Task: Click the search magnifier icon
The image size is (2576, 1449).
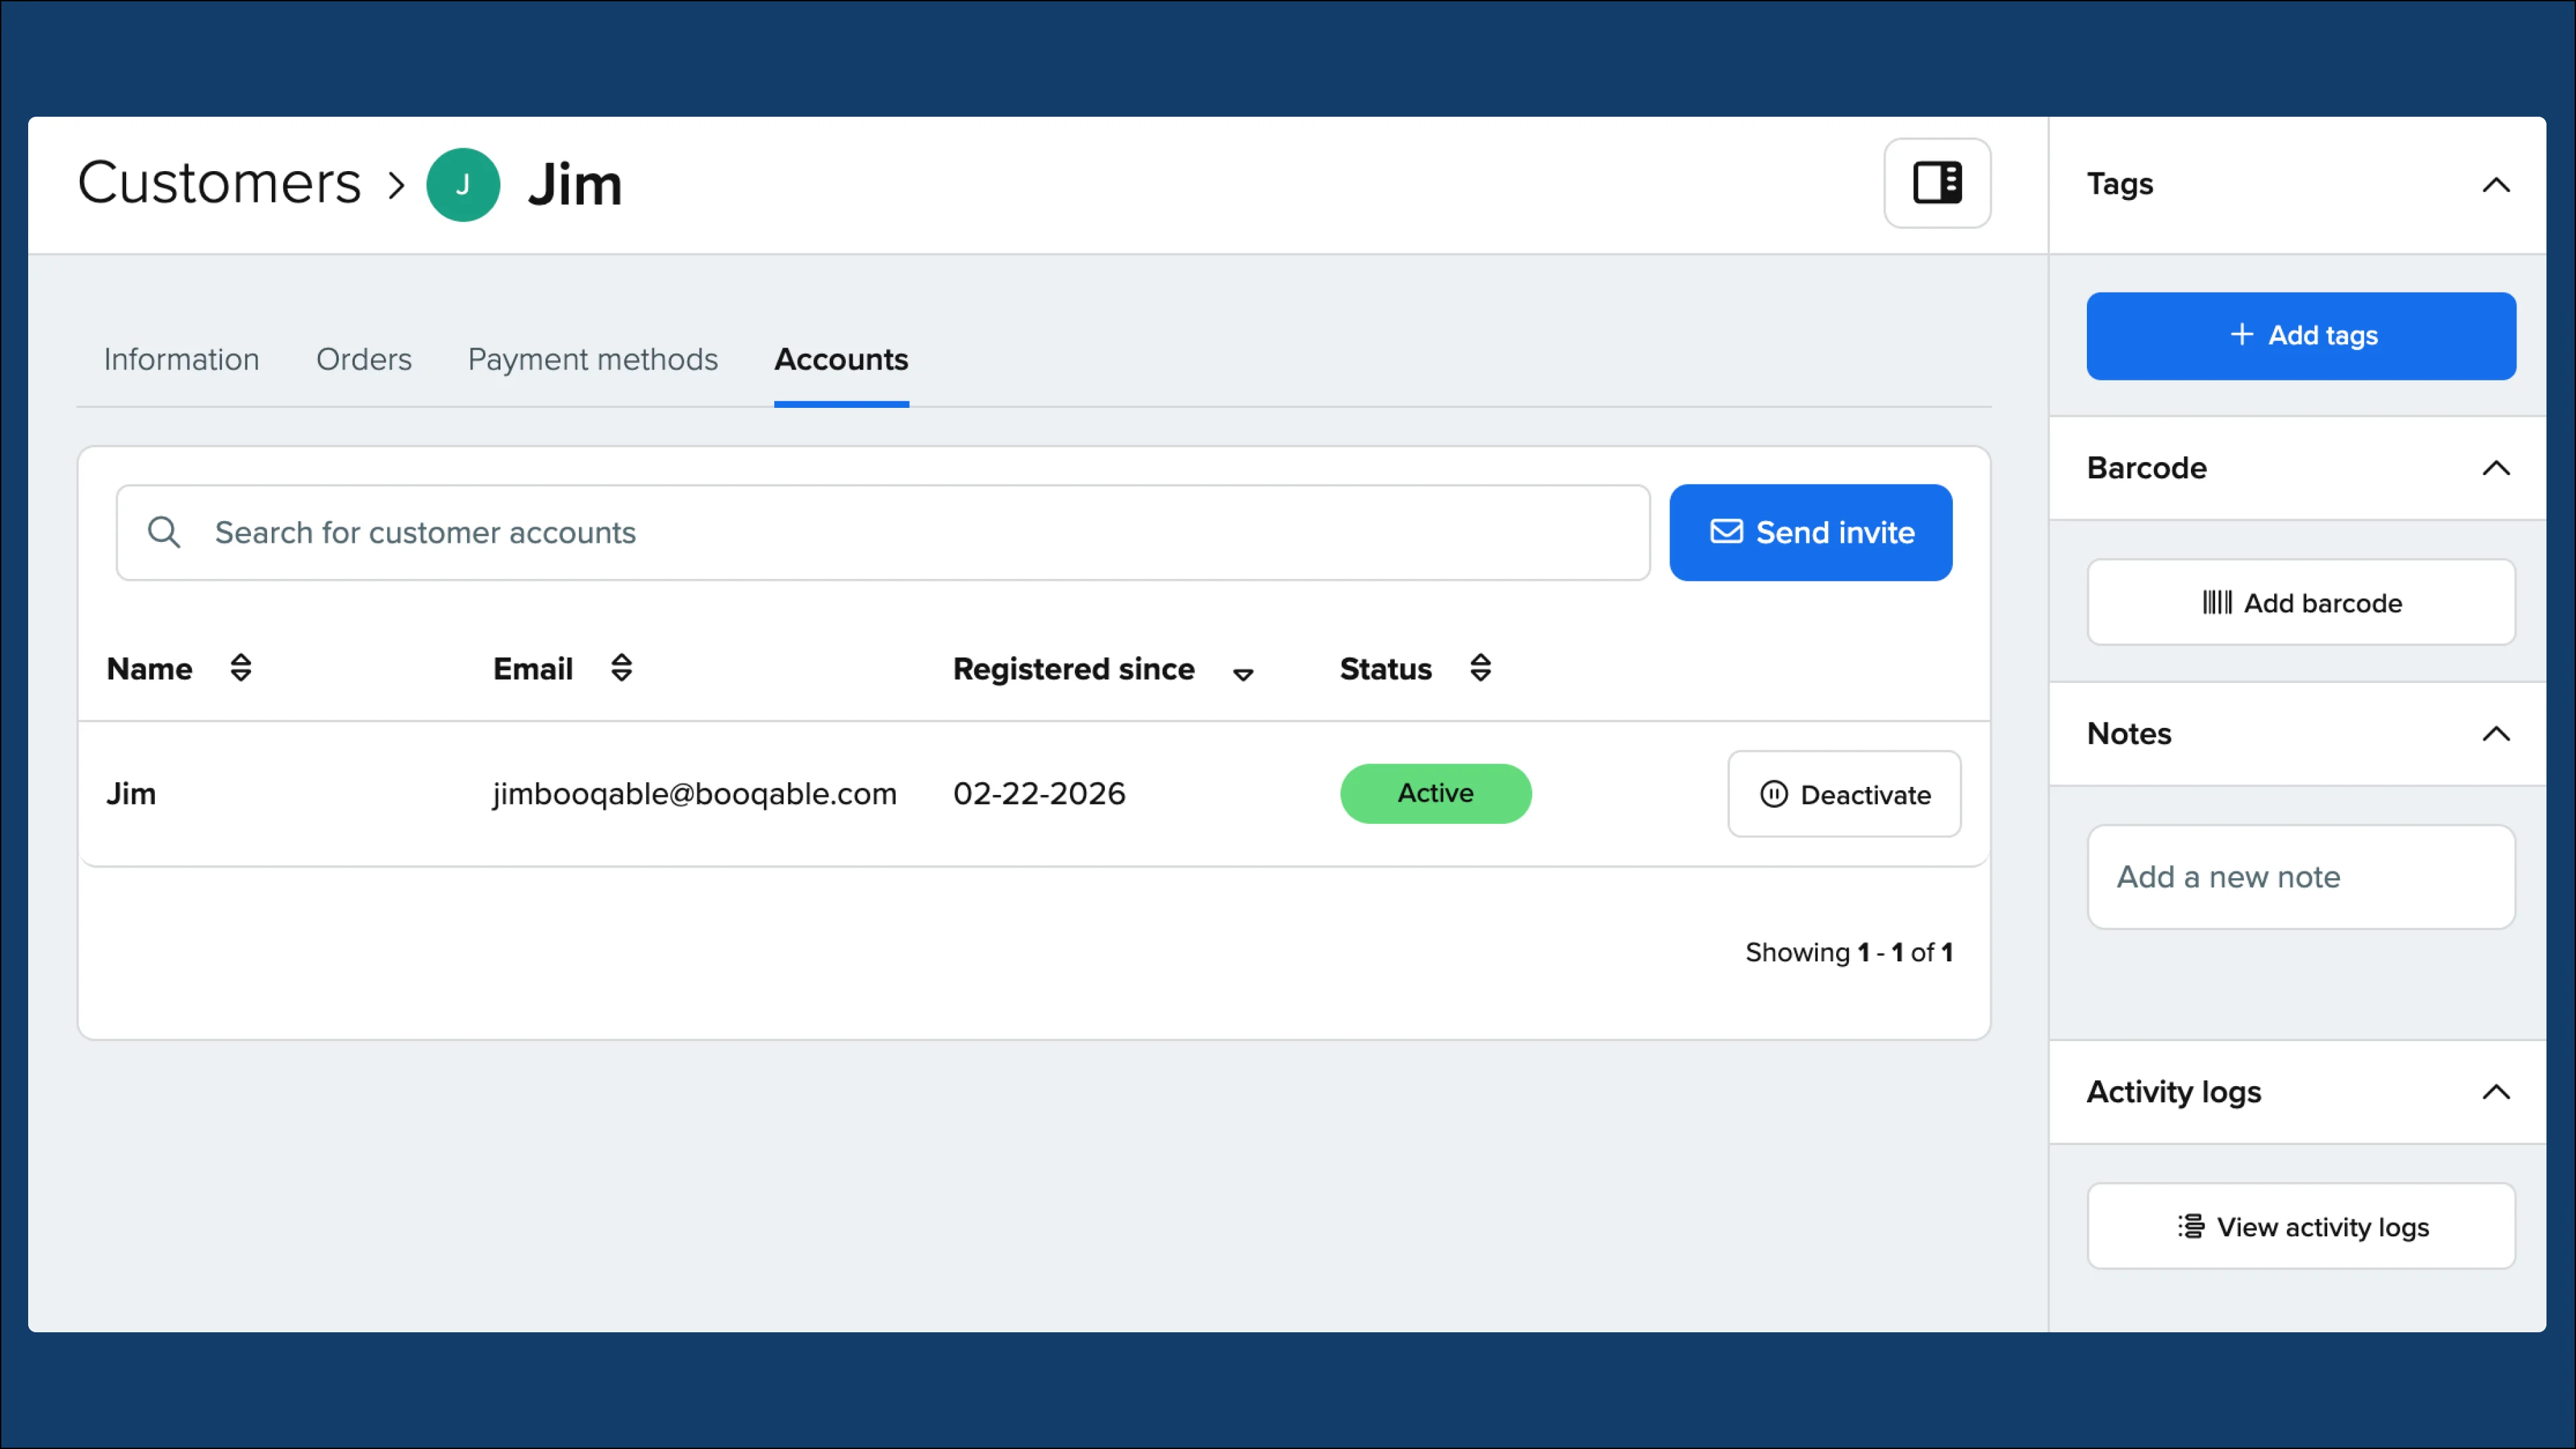Action: 165,532
